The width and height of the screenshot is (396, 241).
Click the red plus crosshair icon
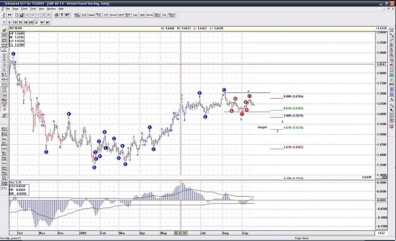click(x=4, y=109)
